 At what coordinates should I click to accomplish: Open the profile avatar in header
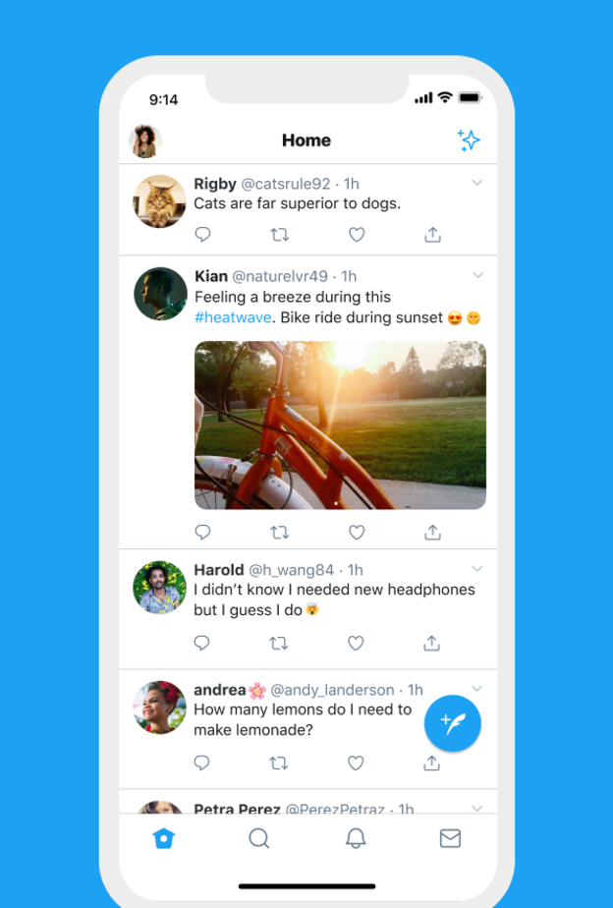coord(145,141)
